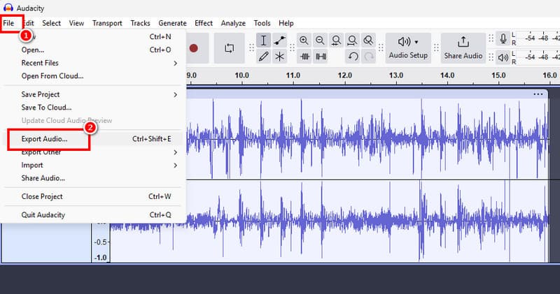Viewport: 560px width, 294px height.
Task: Select the Multi-tool asterisk icon
Action: tap(279, 57)
